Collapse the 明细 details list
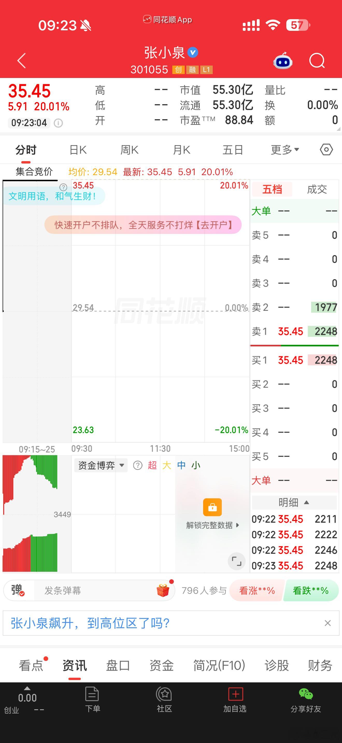The height and width of the screenshot is (743, 342). (x=294, y=502)
